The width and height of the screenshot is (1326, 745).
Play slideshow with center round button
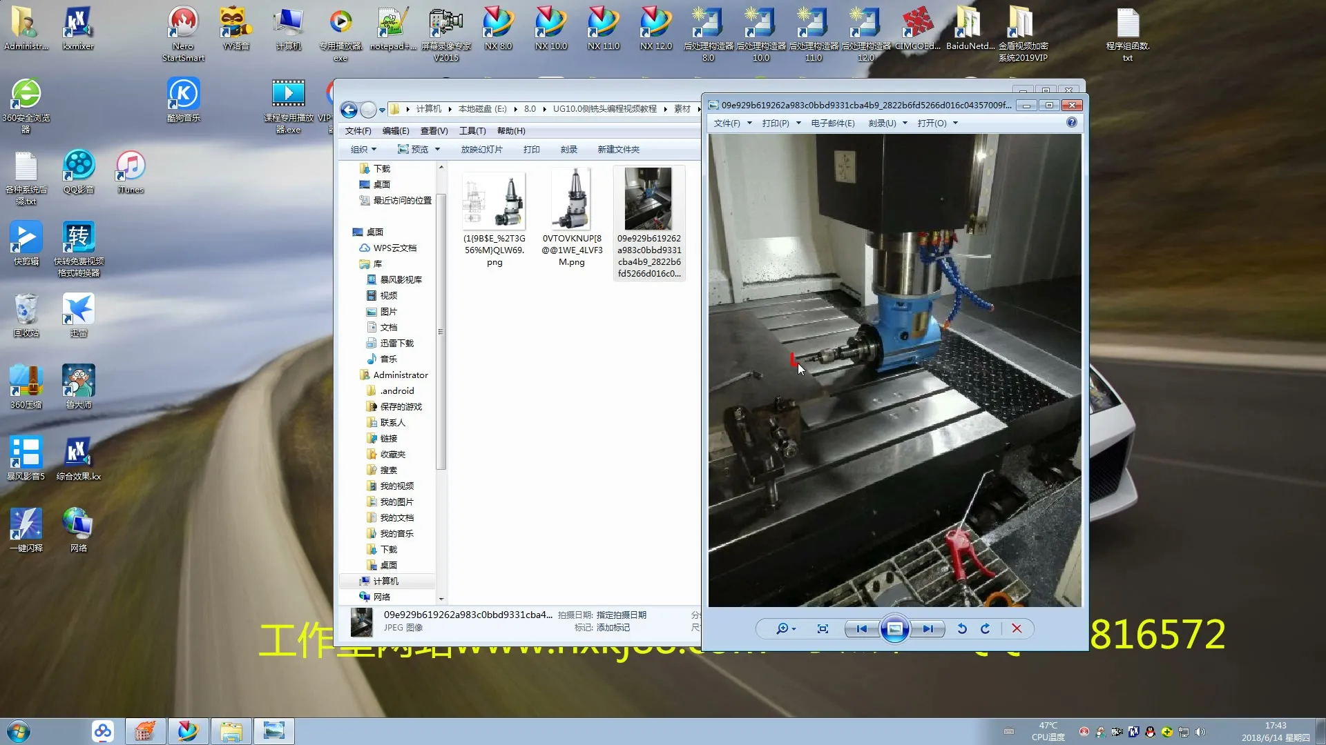click(x=894, y=628)
